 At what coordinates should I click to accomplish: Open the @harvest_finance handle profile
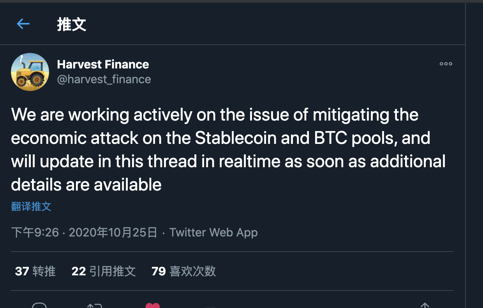(x=104, y=79)
